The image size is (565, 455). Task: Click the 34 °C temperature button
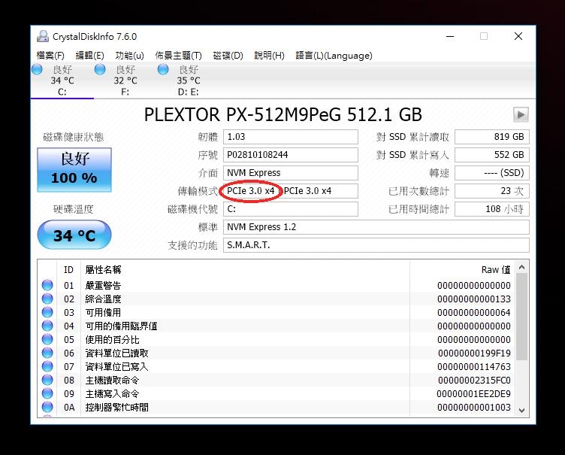(74, 235)
